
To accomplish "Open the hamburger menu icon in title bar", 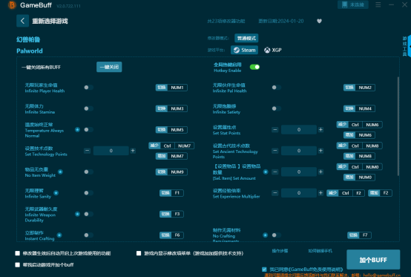I will coord(378,4).
